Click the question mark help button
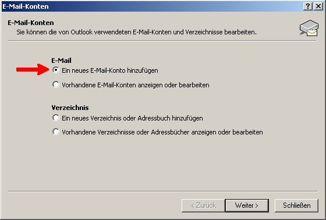The height and width of the screenshot is (220, 326). coord(308,6)
